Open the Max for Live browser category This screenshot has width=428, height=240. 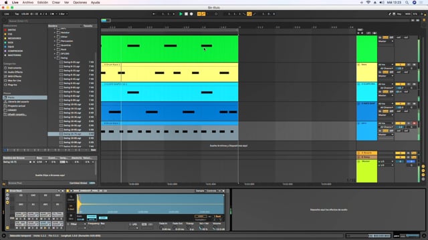tap(14, 81)
